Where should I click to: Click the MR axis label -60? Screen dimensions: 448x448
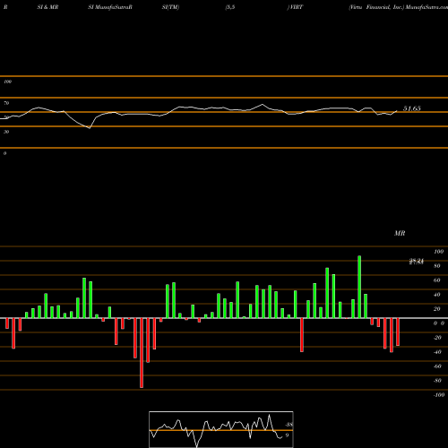tap(437, 366)
